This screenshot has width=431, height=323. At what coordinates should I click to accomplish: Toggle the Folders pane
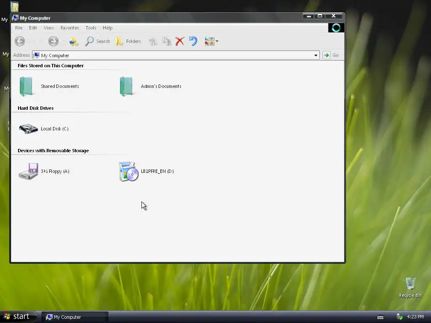[128, 41]
